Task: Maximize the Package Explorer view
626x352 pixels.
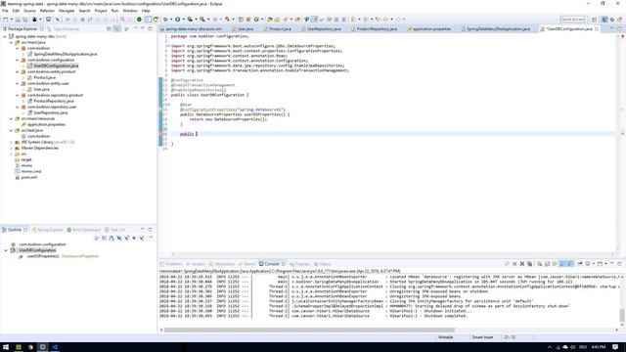Action: click(150, 28)
